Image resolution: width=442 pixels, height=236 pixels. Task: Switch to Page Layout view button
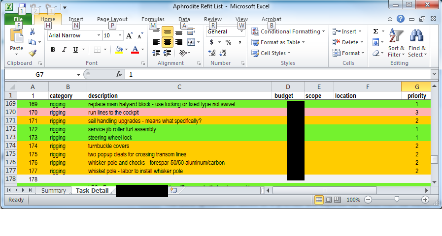click(328, 200)
